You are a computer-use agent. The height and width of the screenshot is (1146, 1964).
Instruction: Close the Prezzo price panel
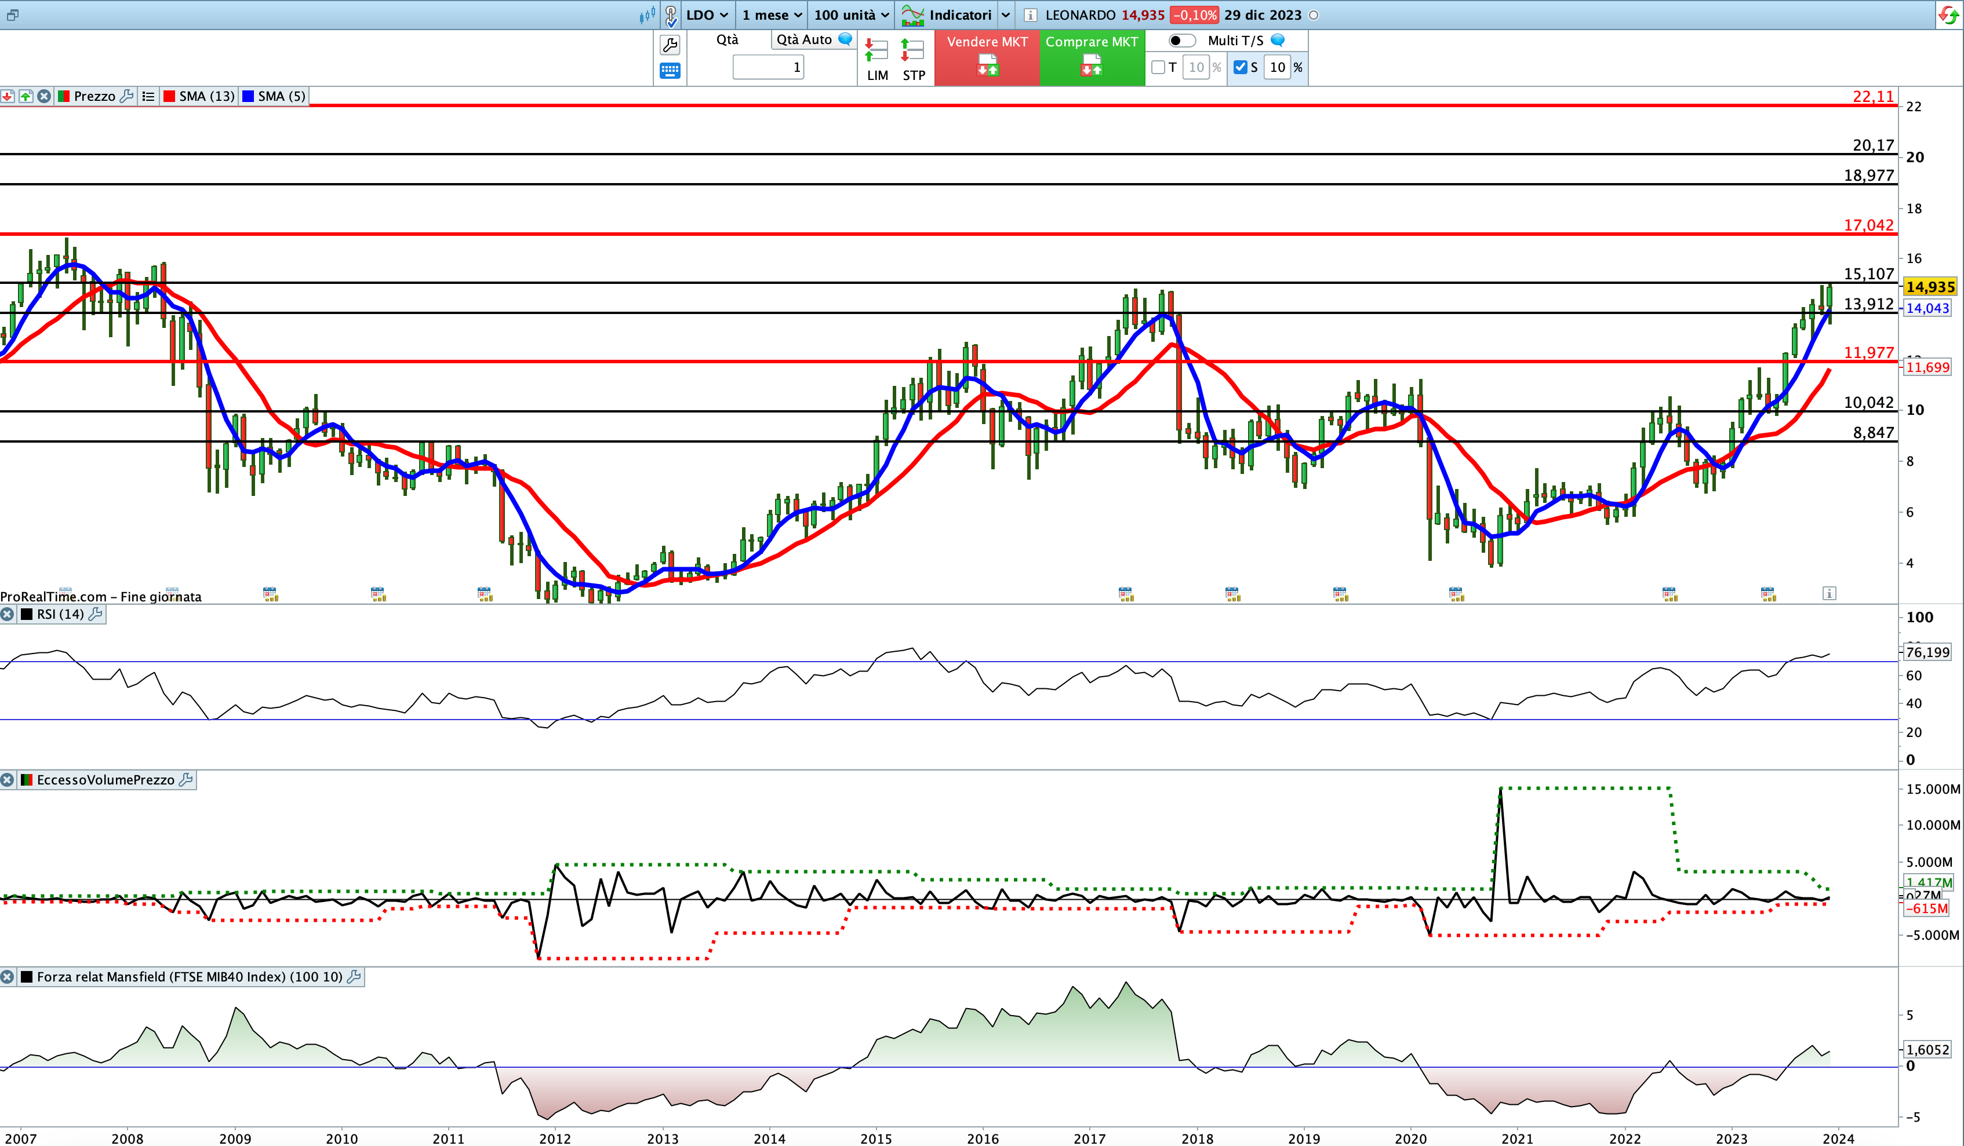point(45,97)
